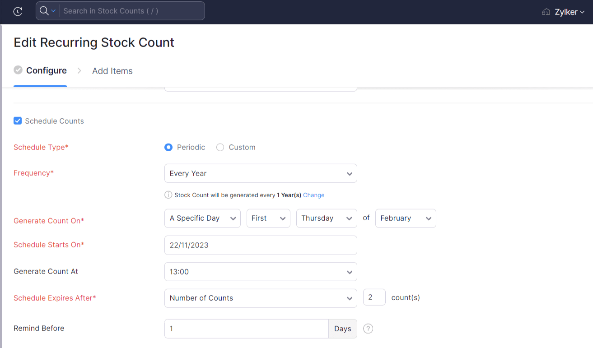
Task: Open the Zylker account menu chevron
Action: [x=582, y=12]
